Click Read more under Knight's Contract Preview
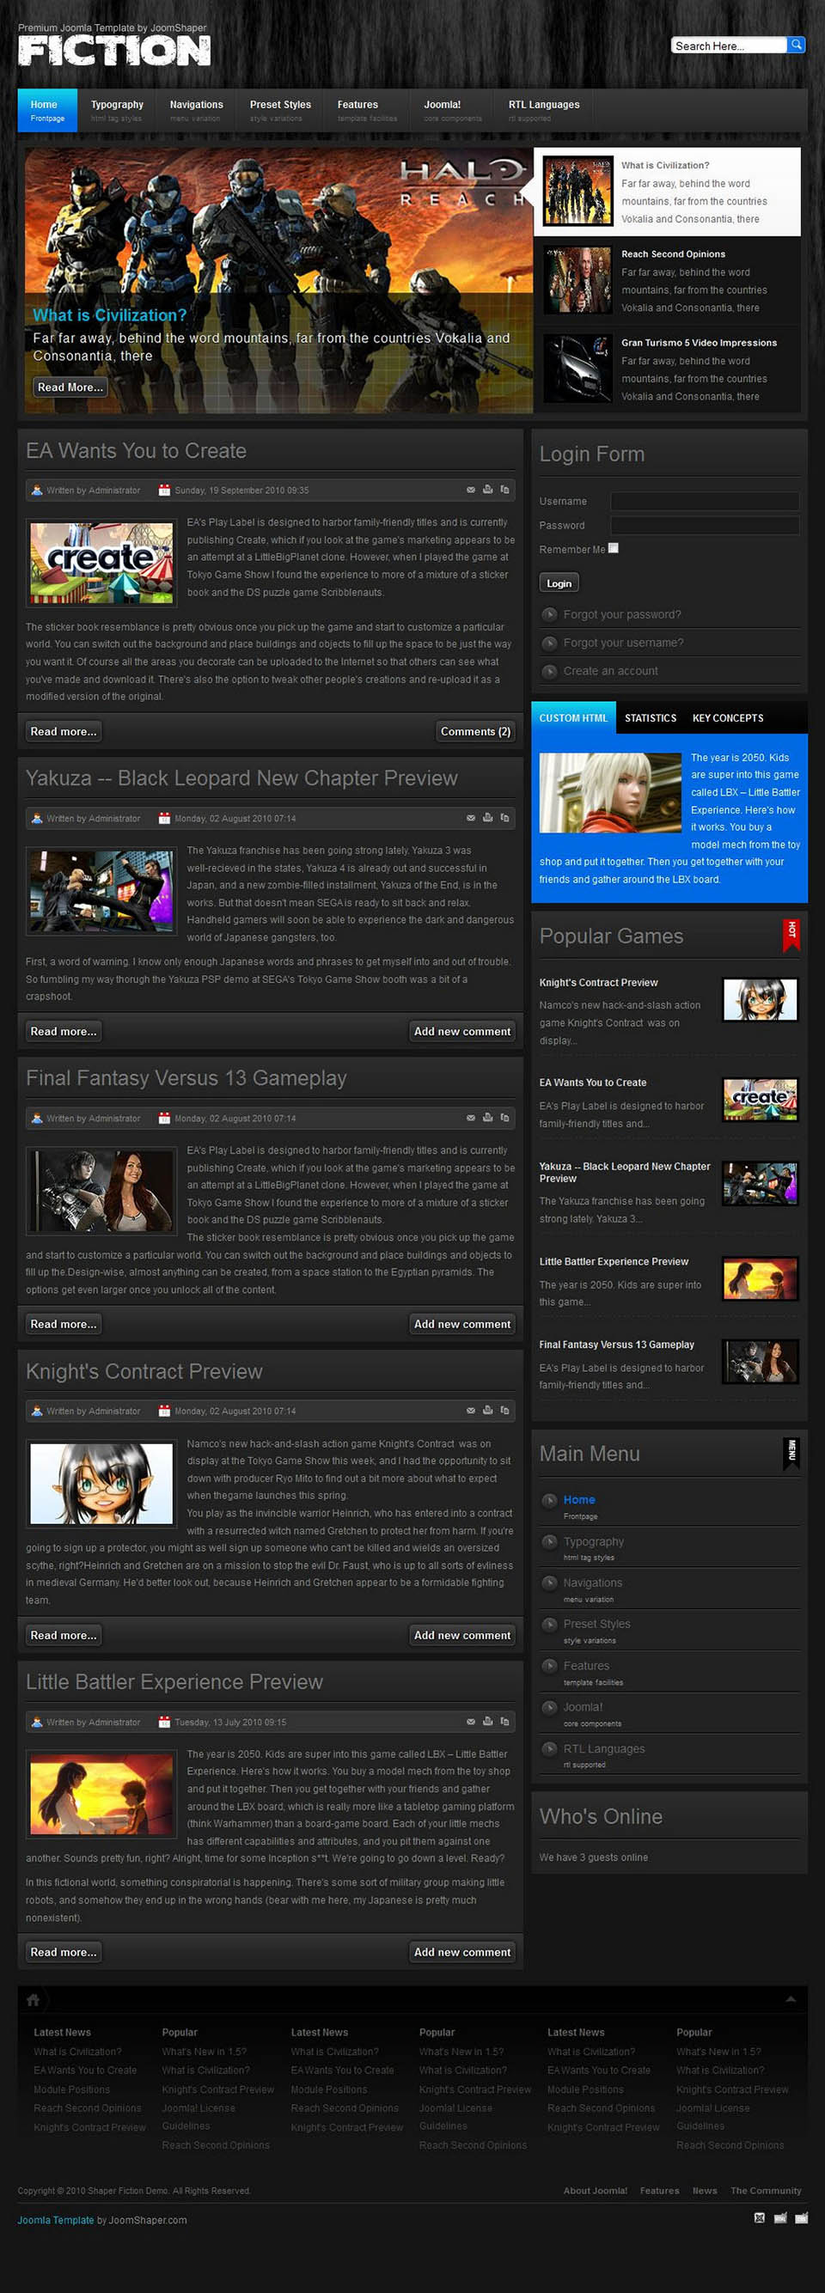825x2293 pixels. click(64, 1635)
